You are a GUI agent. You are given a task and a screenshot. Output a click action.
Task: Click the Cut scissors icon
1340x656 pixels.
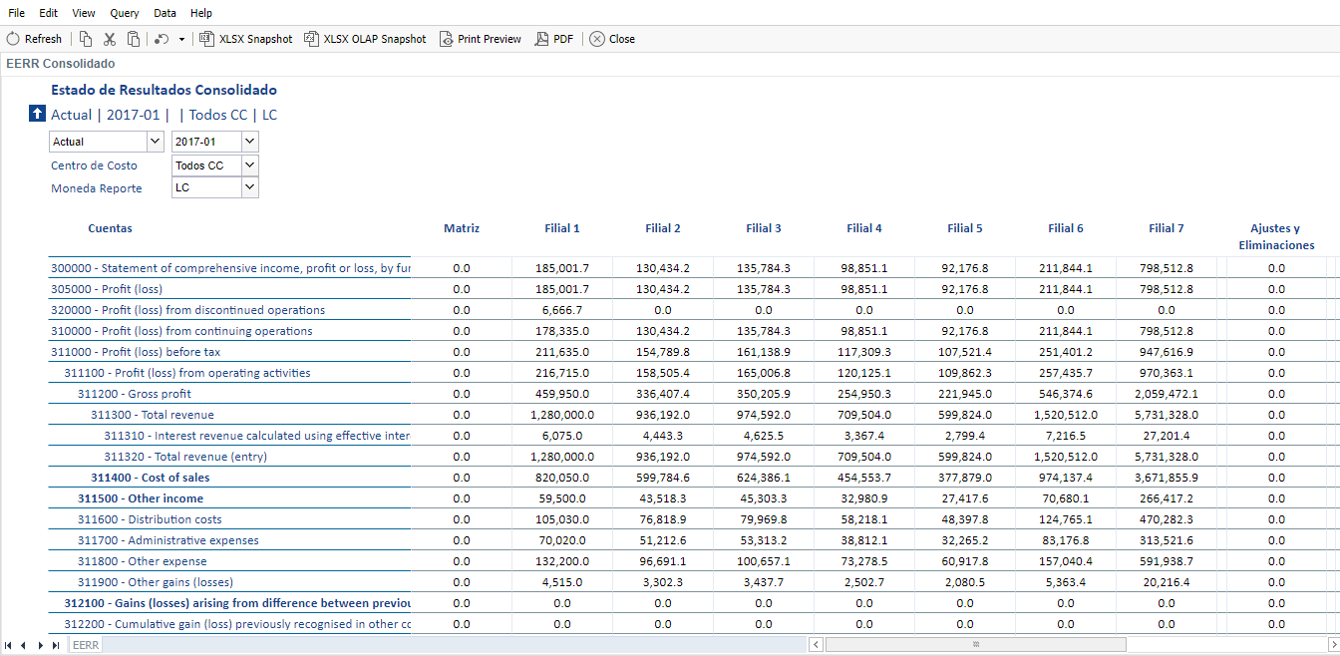pyautogui.click(x=110, y=39)
